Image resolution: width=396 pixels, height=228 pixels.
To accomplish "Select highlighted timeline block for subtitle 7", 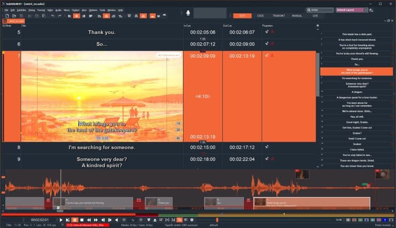I will tap(311, 203).
